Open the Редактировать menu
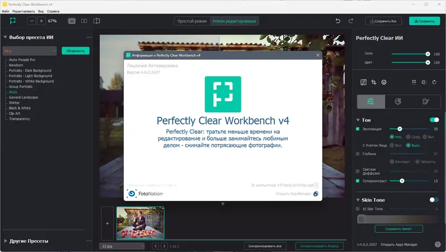 23,11
